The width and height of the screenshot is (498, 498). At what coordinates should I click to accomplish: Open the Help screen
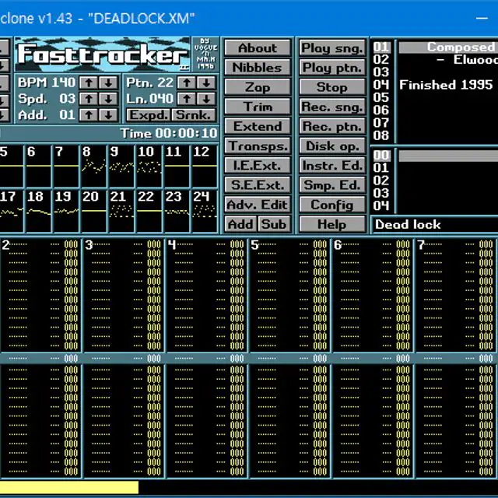pos(332,224)
